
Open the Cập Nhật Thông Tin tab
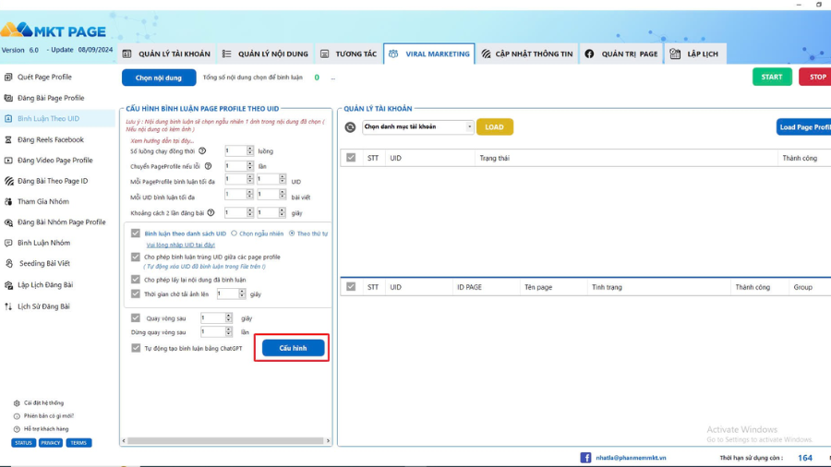pos(526,54)
